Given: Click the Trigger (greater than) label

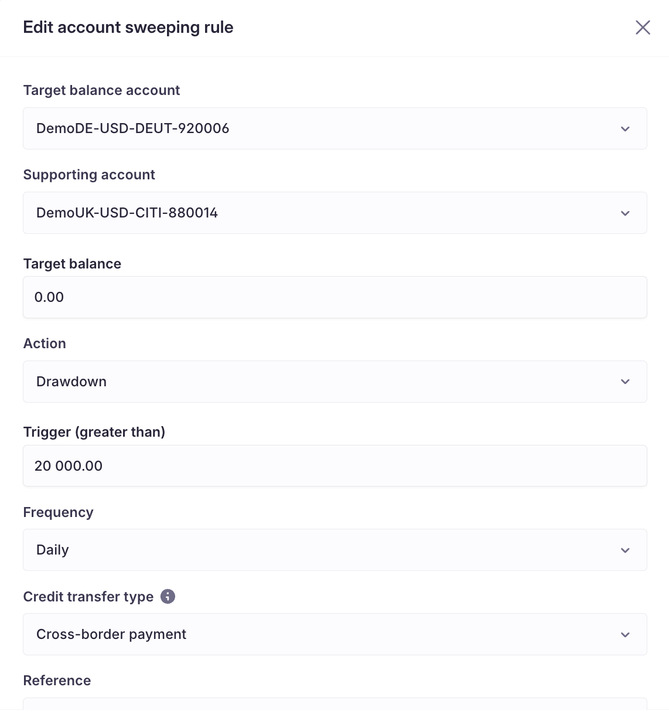Looking at the screenshot, I should pyautogui.click(x=94, y=432).
